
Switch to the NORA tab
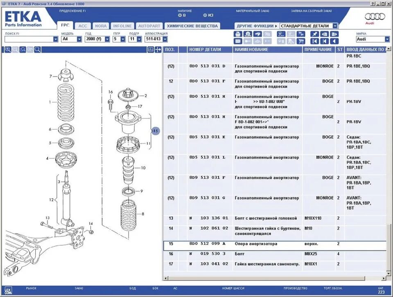coord(101,26)
